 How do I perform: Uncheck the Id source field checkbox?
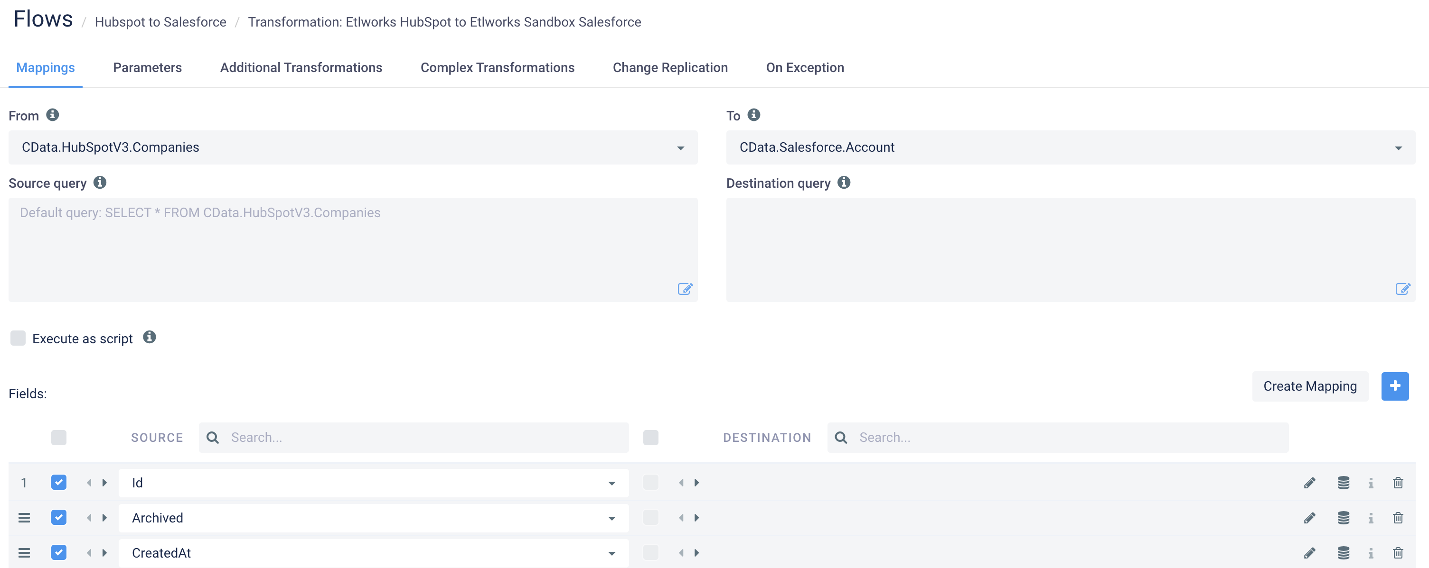pyautogui.click(x=59, y=482)
